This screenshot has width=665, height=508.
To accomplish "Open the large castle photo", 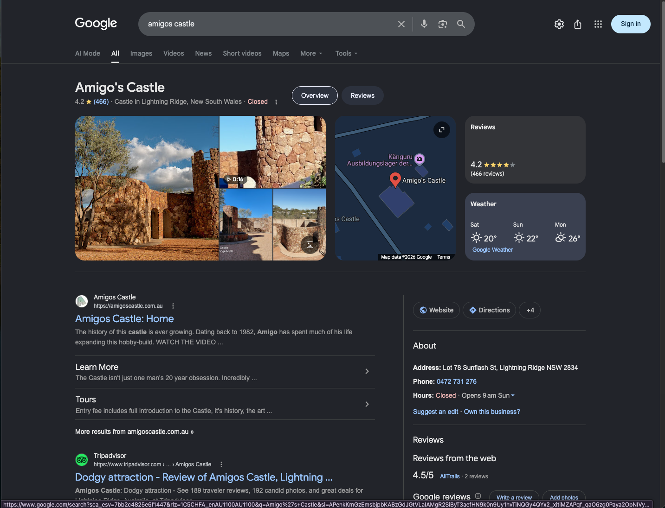I will click(147, 188).
